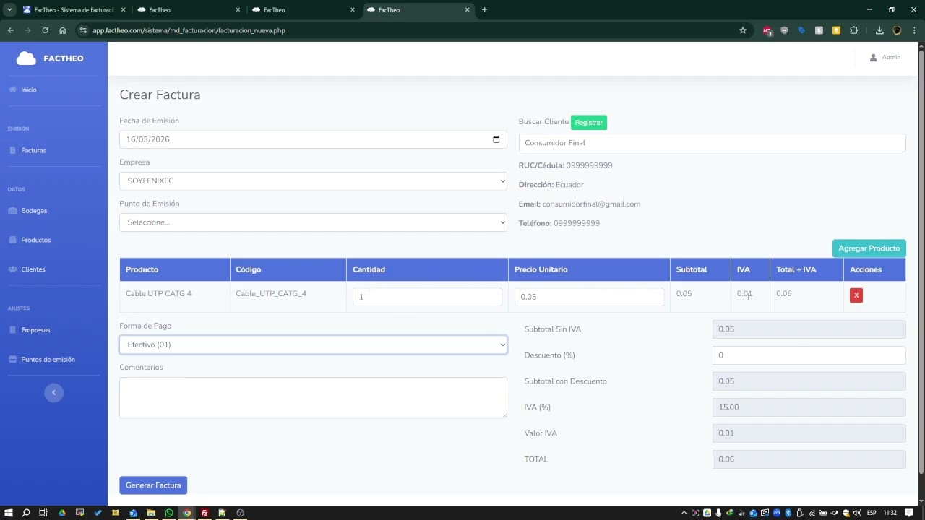
Task: Click the Cantidad input for Cable UTP CATG 4
Action: 427,297
